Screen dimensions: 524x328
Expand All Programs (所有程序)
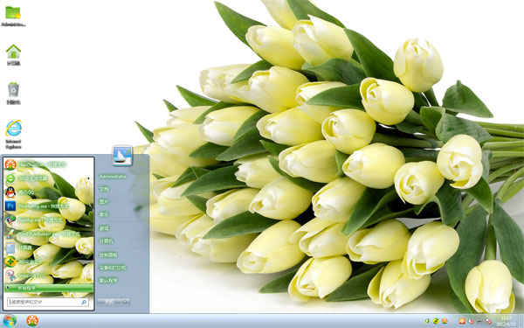coord(48,288)
